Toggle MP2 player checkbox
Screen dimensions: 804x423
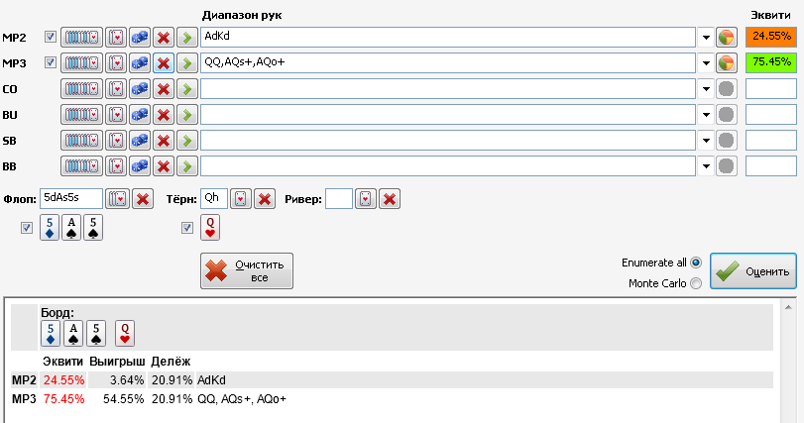pos(51,37)
